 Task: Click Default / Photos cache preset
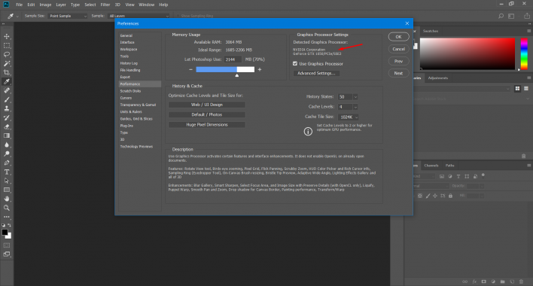click(207, 115)
